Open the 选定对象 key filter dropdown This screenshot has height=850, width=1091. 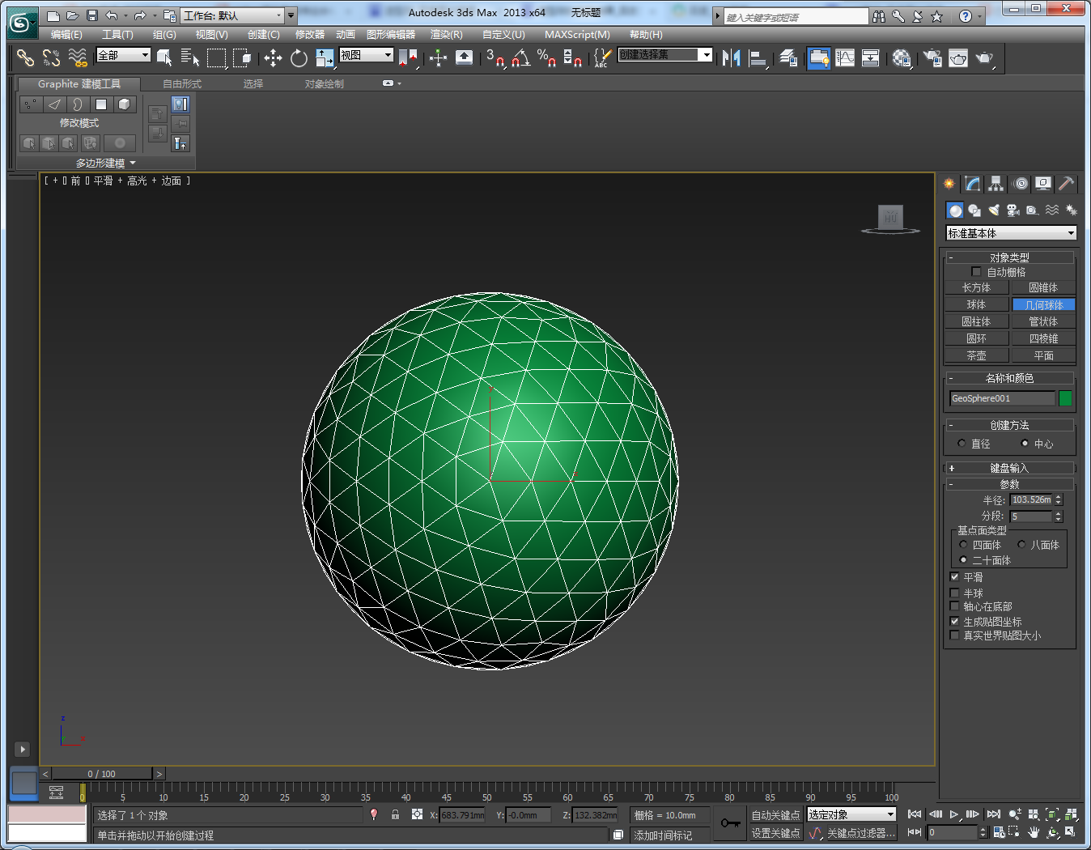tap(851, 814)
